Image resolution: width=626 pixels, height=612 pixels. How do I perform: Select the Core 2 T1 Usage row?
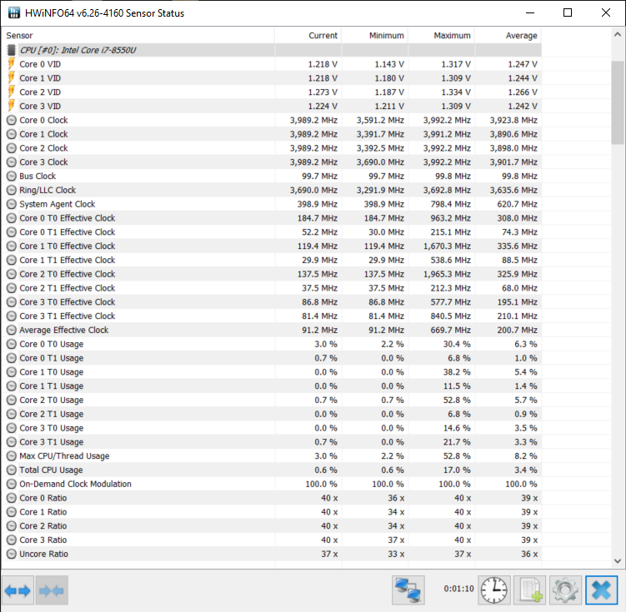coord(272,414)
